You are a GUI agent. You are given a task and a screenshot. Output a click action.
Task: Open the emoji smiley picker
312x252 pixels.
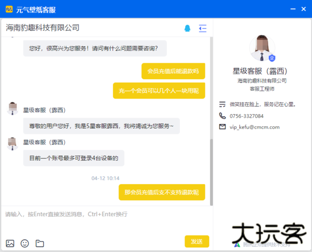click(24, 243)
